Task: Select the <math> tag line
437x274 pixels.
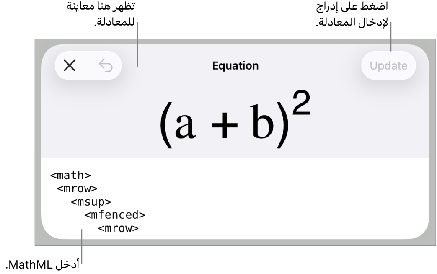Action: (x=71, y=175)
